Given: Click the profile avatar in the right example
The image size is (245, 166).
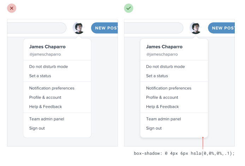Looking at the screenshot, I should click(x=196, y=28).
